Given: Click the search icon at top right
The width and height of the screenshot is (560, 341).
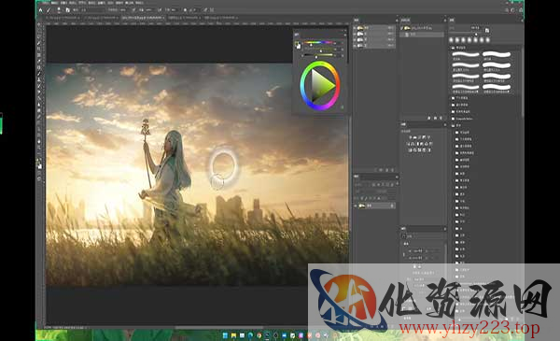Looking at the screenshot, I should click(x=507, y=10).
